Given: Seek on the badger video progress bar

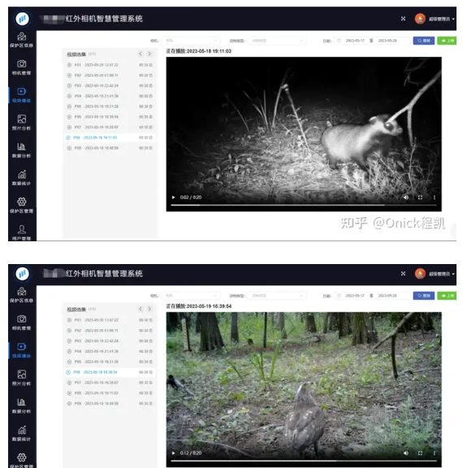Looking at the screenshot, I should [304, 205].
